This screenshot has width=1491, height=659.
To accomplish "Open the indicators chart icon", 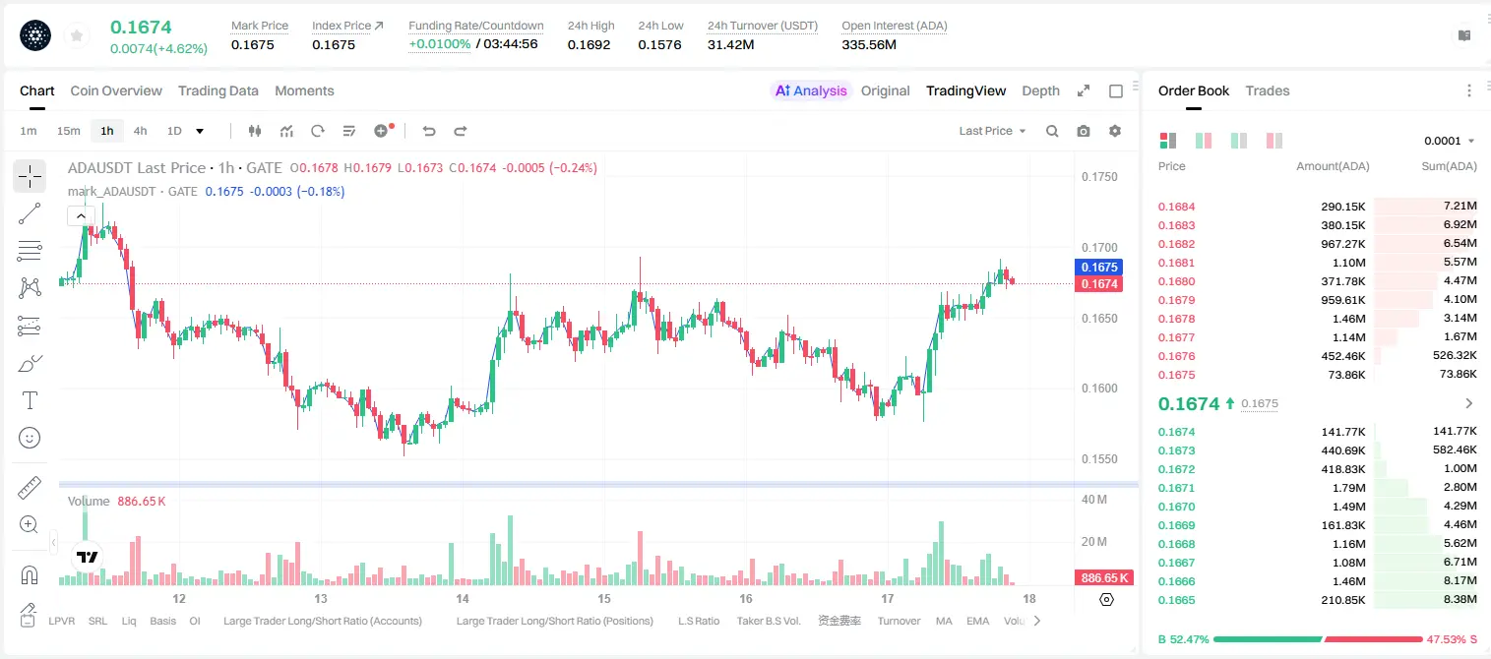I will [x=286, y=131].
